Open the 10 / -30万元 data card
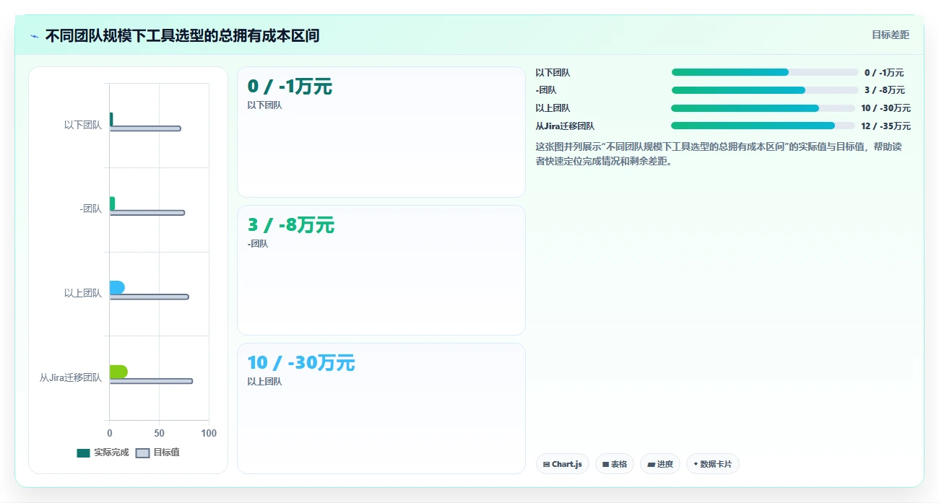 pos(381,408)
